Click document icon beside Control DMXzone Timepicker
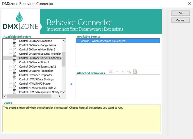The width and height of the screenshot is (193, 139). (15, 71)
